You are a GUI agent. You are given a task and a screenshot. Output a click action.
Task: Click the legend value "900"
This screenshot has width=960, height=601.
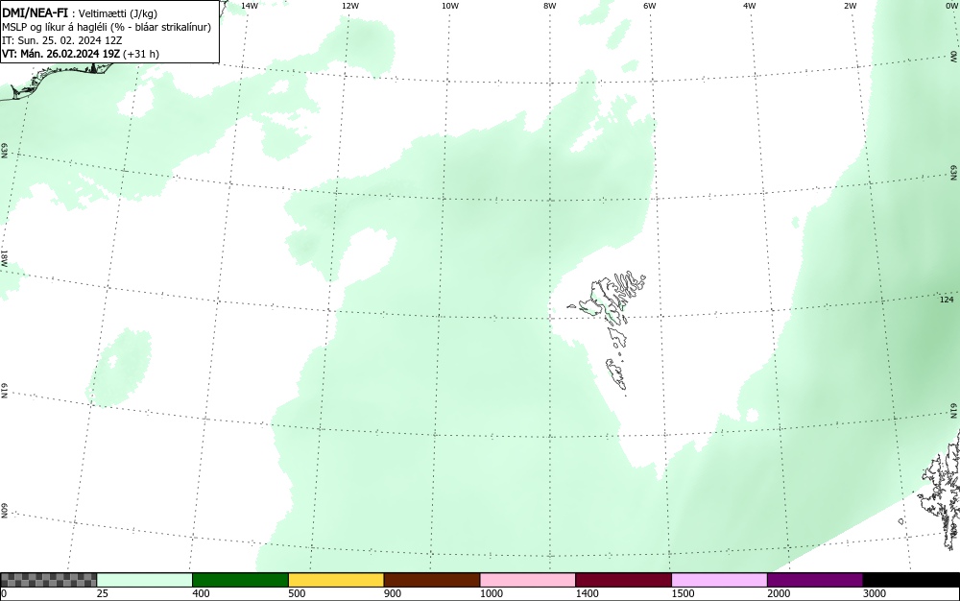pos(393,593)
